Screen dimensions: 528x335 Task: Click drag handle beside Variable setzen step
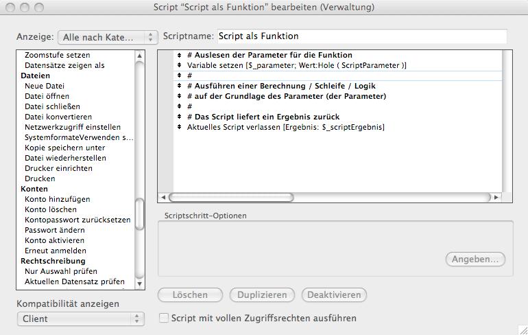pyautogui.click(x=180, y=65)
